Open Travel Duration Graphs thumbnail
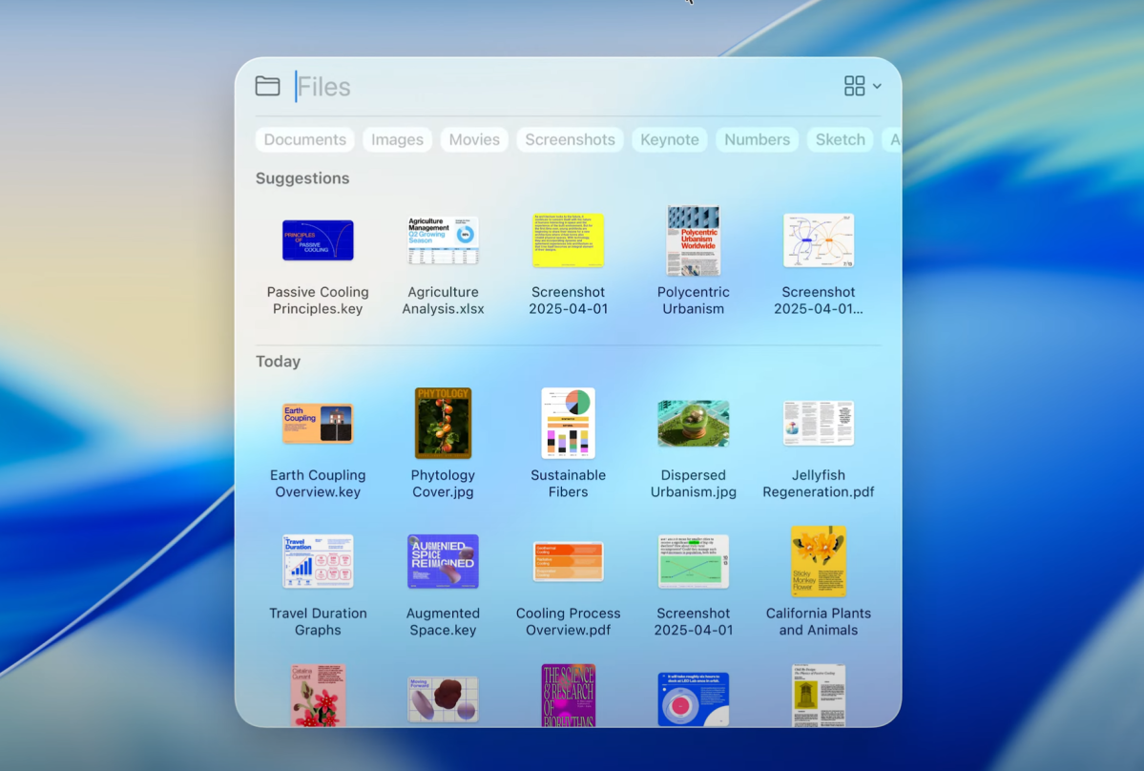 coord(318,562)
